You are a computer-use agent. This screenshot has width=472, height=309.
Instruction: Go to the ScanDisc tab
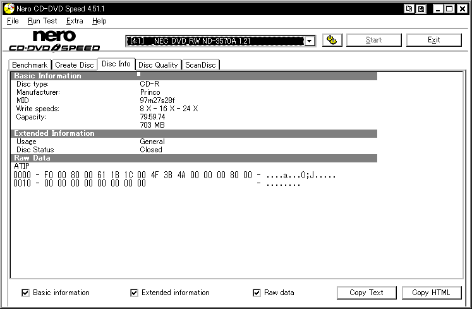pyautogui.click(x=200, y=64)
